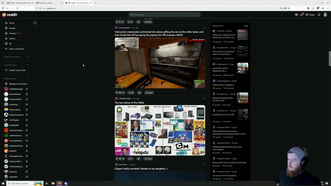Downvote 'The two halves of the 2000s'
Screen dimensions: 331x186
click(x=123, y=159)
